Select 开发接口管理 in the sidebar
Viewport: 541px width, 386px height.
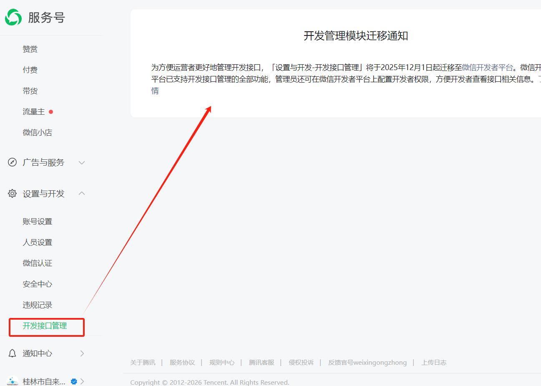[45, 326]
